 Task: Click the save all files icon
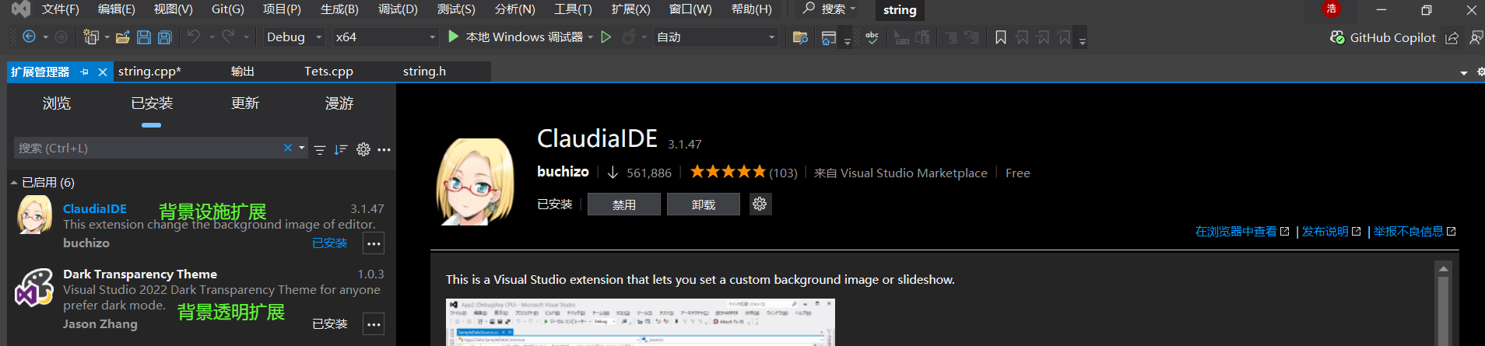tap(165, 37)
